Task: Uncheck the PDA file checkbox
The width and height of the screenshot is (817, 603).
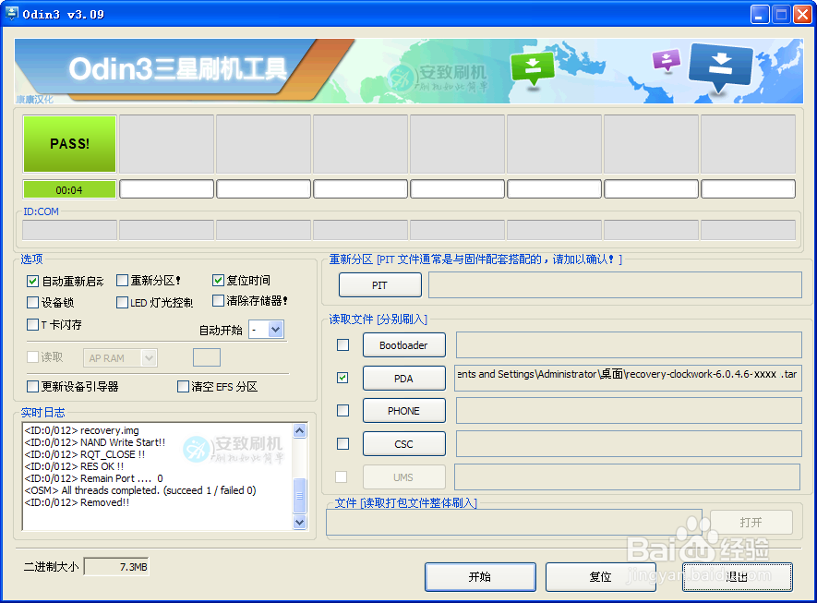Action: (342, 378)
